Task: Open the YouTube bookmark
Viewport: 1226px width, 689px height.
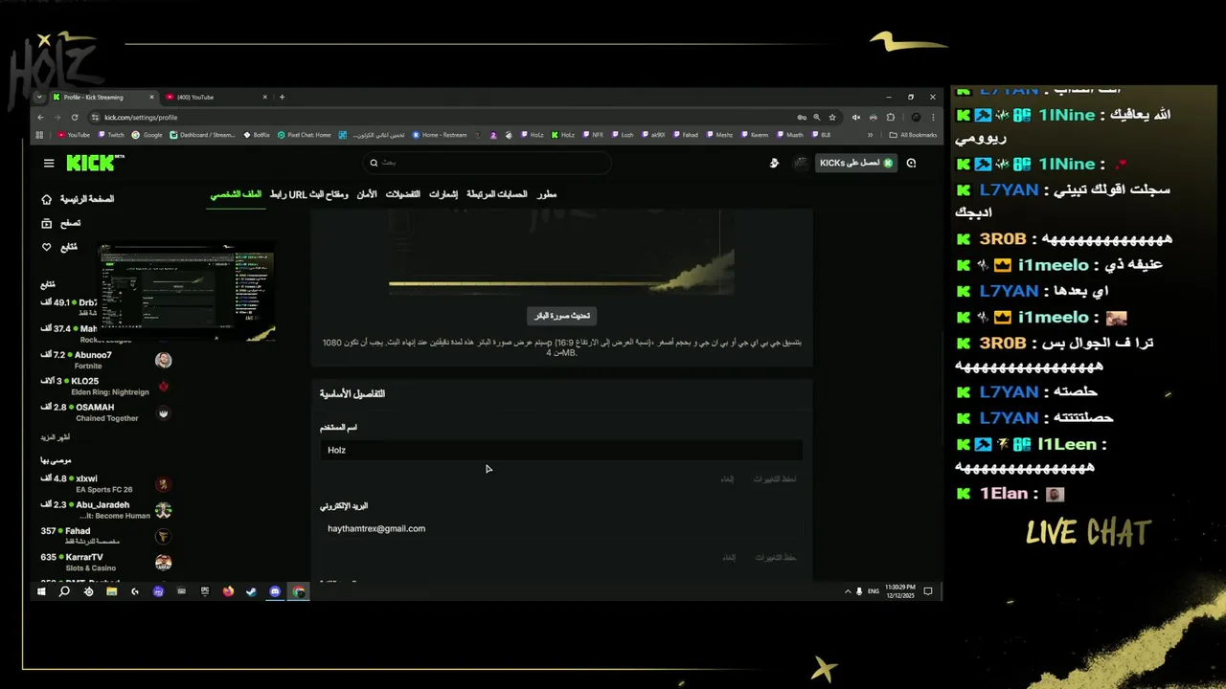Action: 74,135
